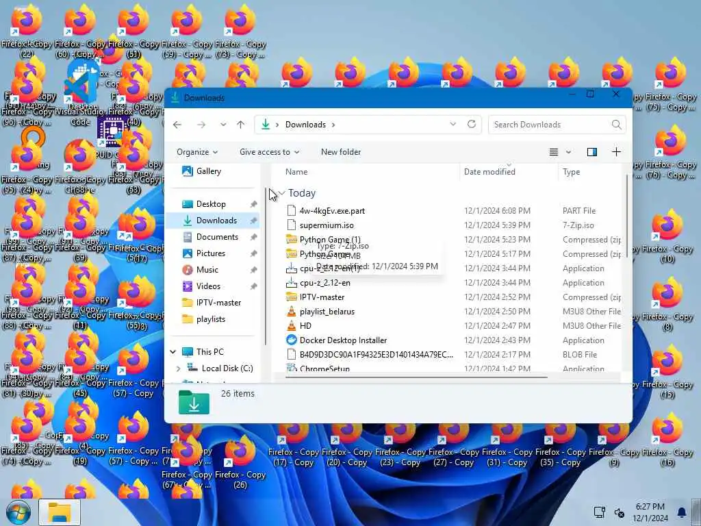Click the plus icon in the toolbar
This screenshot has height=526, width=701.
[616, 152]
